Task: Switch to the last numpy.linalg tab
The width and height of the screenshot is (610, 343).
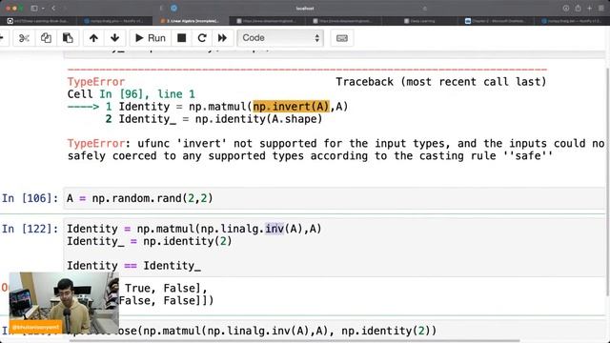Action: click(572, 21)
